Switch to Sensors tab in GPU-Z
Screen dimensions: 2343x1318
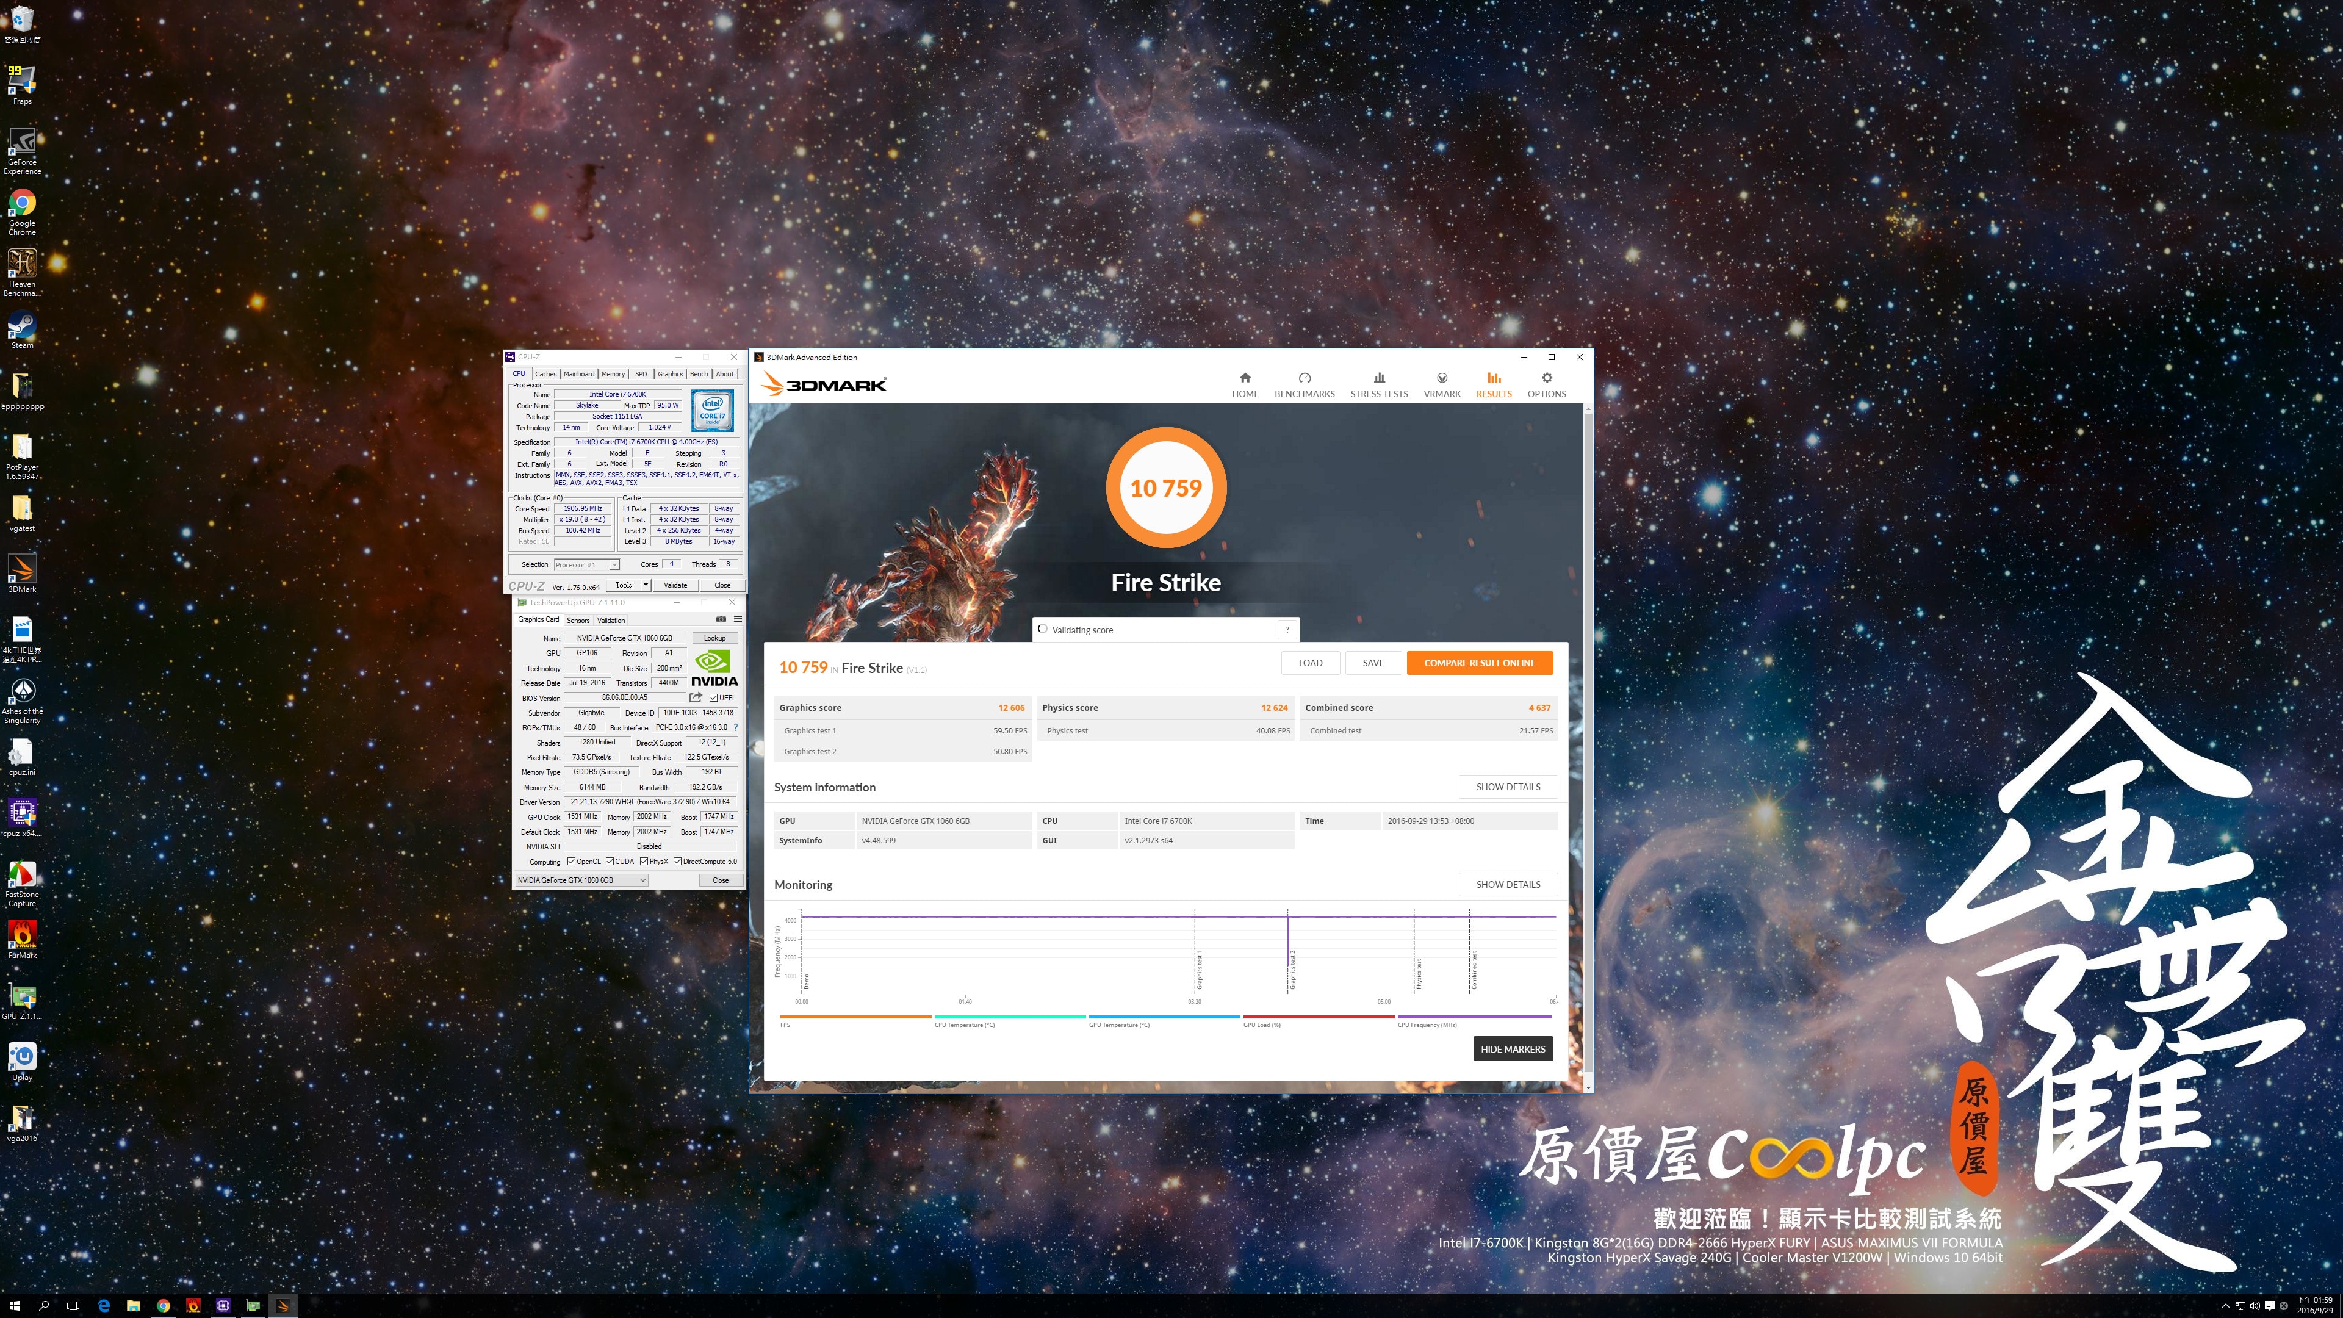tap(578, 621)
